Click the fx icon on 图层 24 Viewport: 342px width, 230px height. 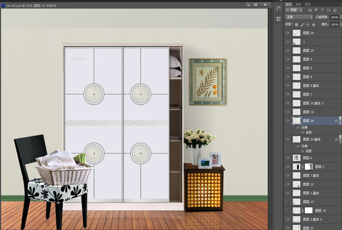click(x=336, y=120)
